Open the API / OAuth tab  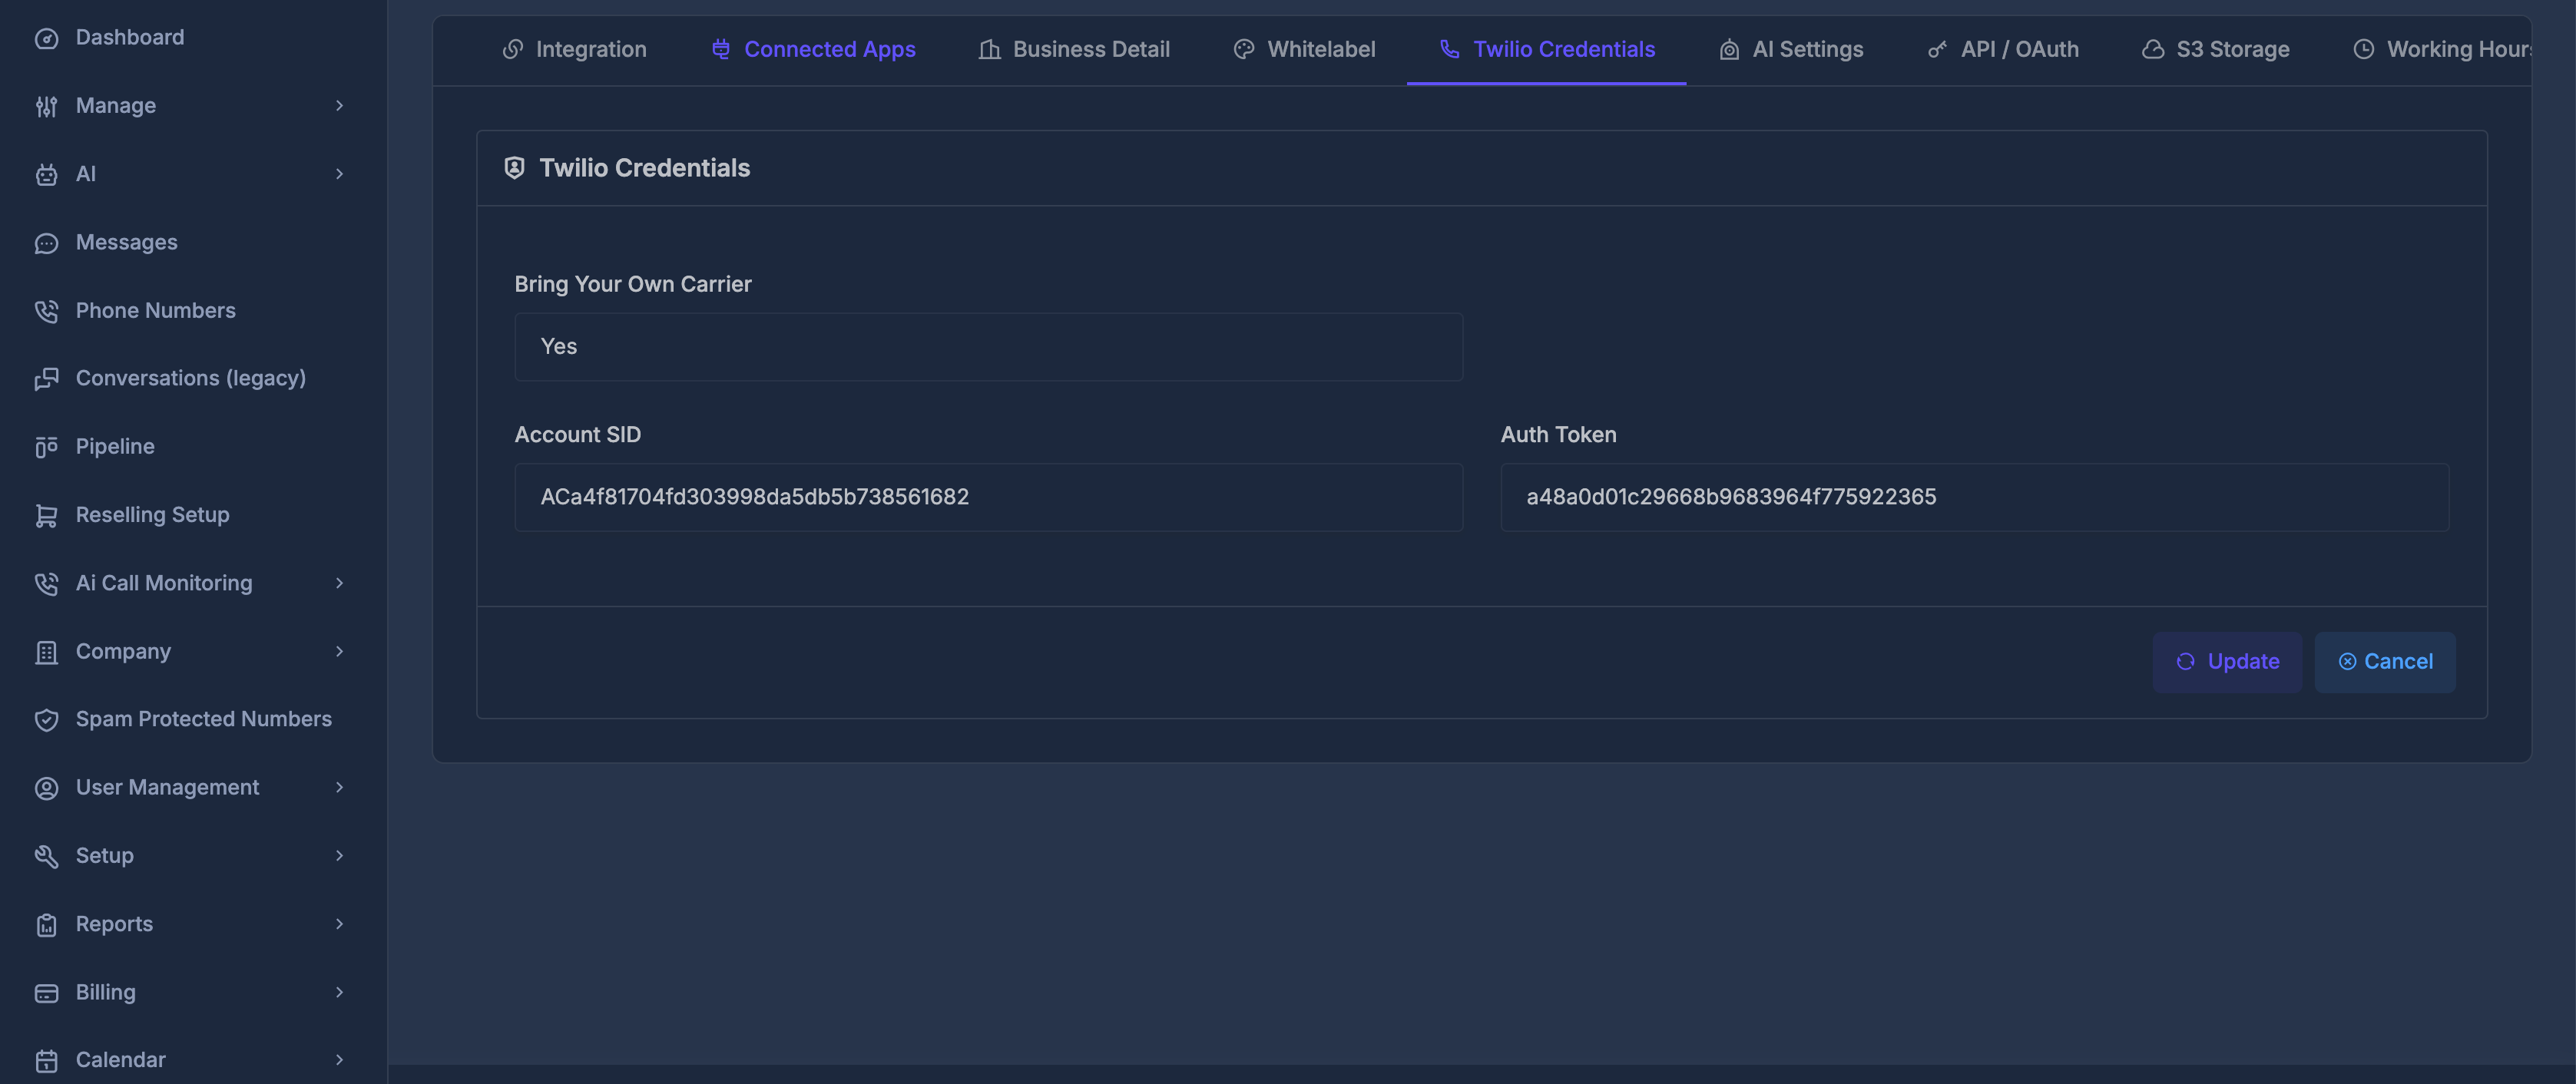point(2003,49)
